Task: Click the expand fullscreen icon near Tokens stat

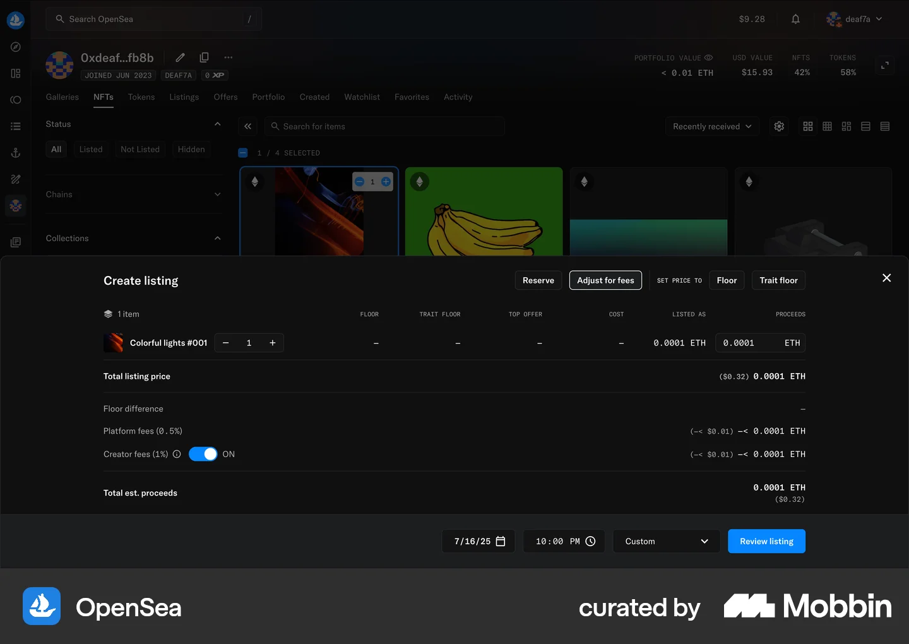Action: coord(885,64)
